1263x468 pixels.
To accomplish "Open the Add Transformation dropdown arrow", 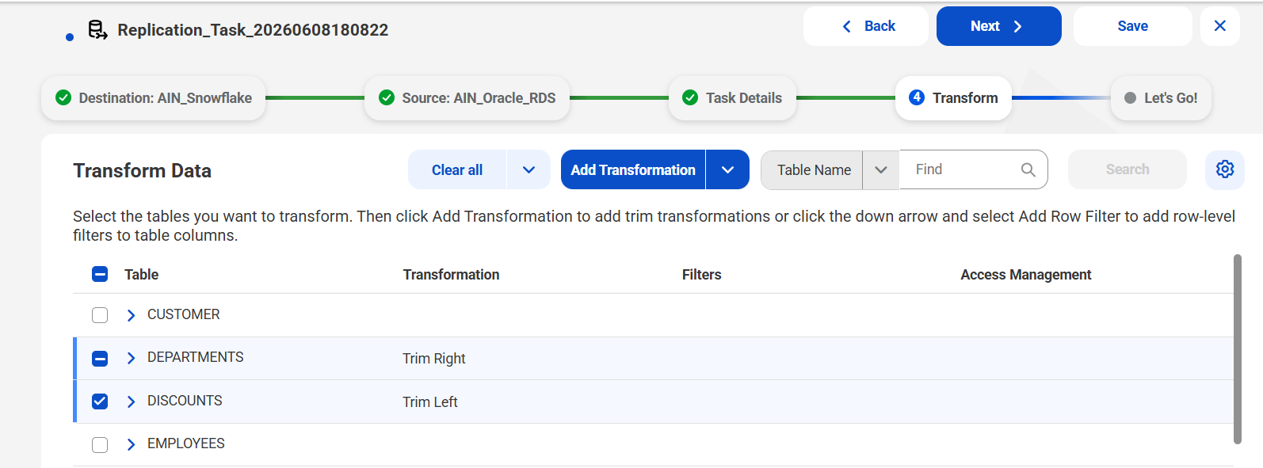I will [x=727, y=169].
